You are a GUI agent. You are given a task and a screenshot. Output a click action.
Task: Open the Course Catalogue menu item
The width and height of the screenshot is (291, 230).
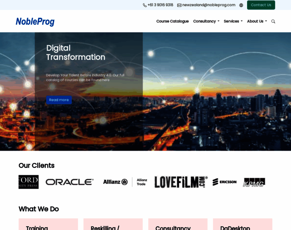172,21
